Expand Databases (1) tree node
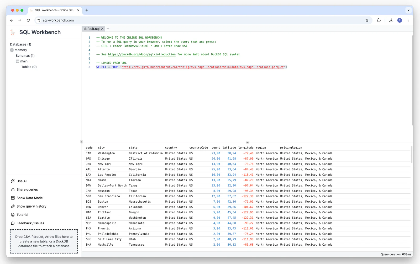 20,44
